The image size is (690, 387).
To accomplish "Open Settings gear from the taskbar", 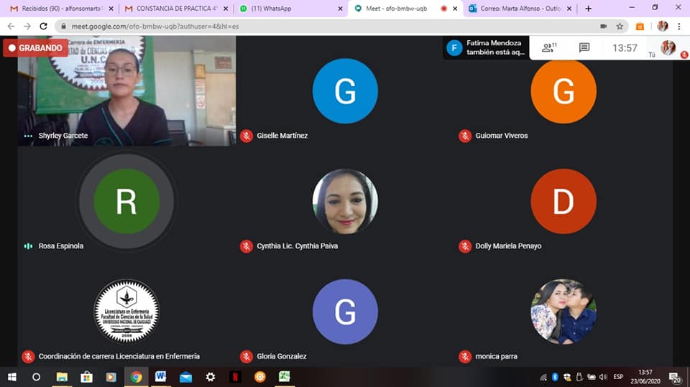I will [211, 377].
